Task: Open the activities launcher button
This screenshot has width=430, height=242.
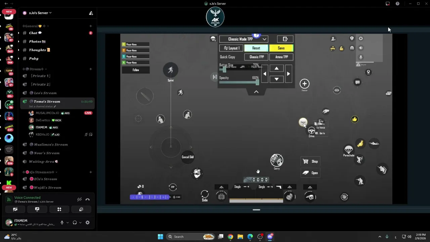Action: 59,209
